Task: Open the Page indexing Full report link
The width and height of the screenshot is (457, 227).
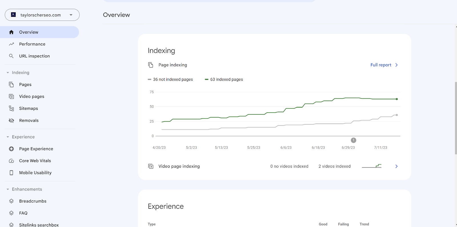Action: coord(381,65)
